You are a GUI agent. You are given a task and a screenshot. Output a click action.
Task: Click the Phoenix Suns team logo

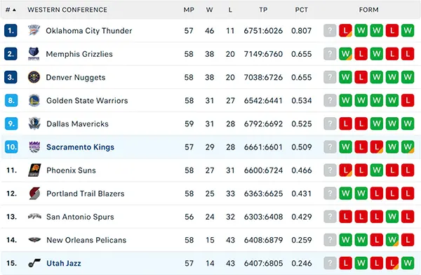point(34,170)
